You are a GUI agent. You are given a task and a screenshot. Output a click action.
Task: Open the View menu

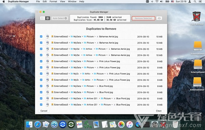pyautogui.click(x=62, y=2)
